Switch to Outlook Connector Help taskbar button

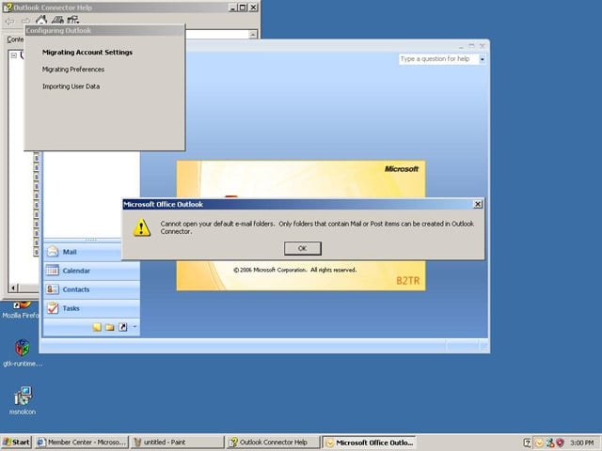pos(273,443)
